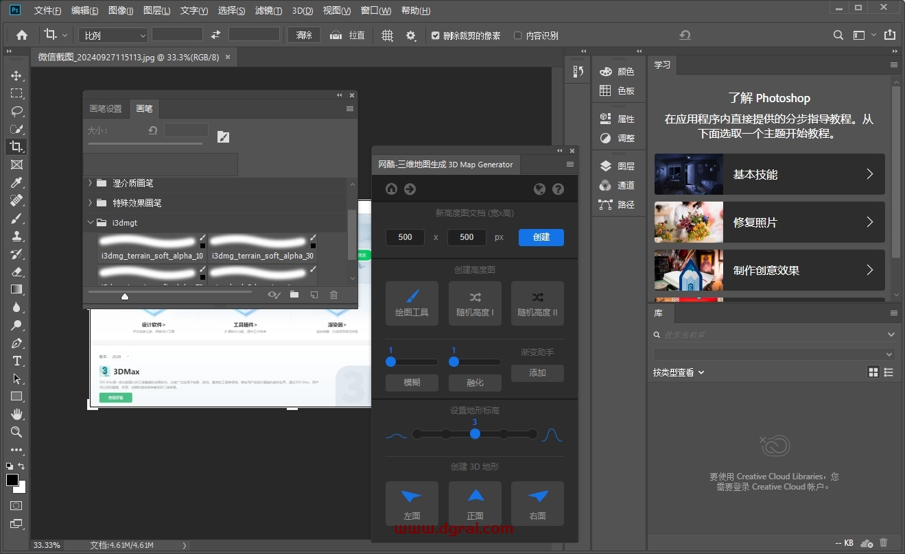905x554 pixels.
Task: Expand the 湿介质画笔 brush folder
Action: pyautogui.click(x=90, y=183)
